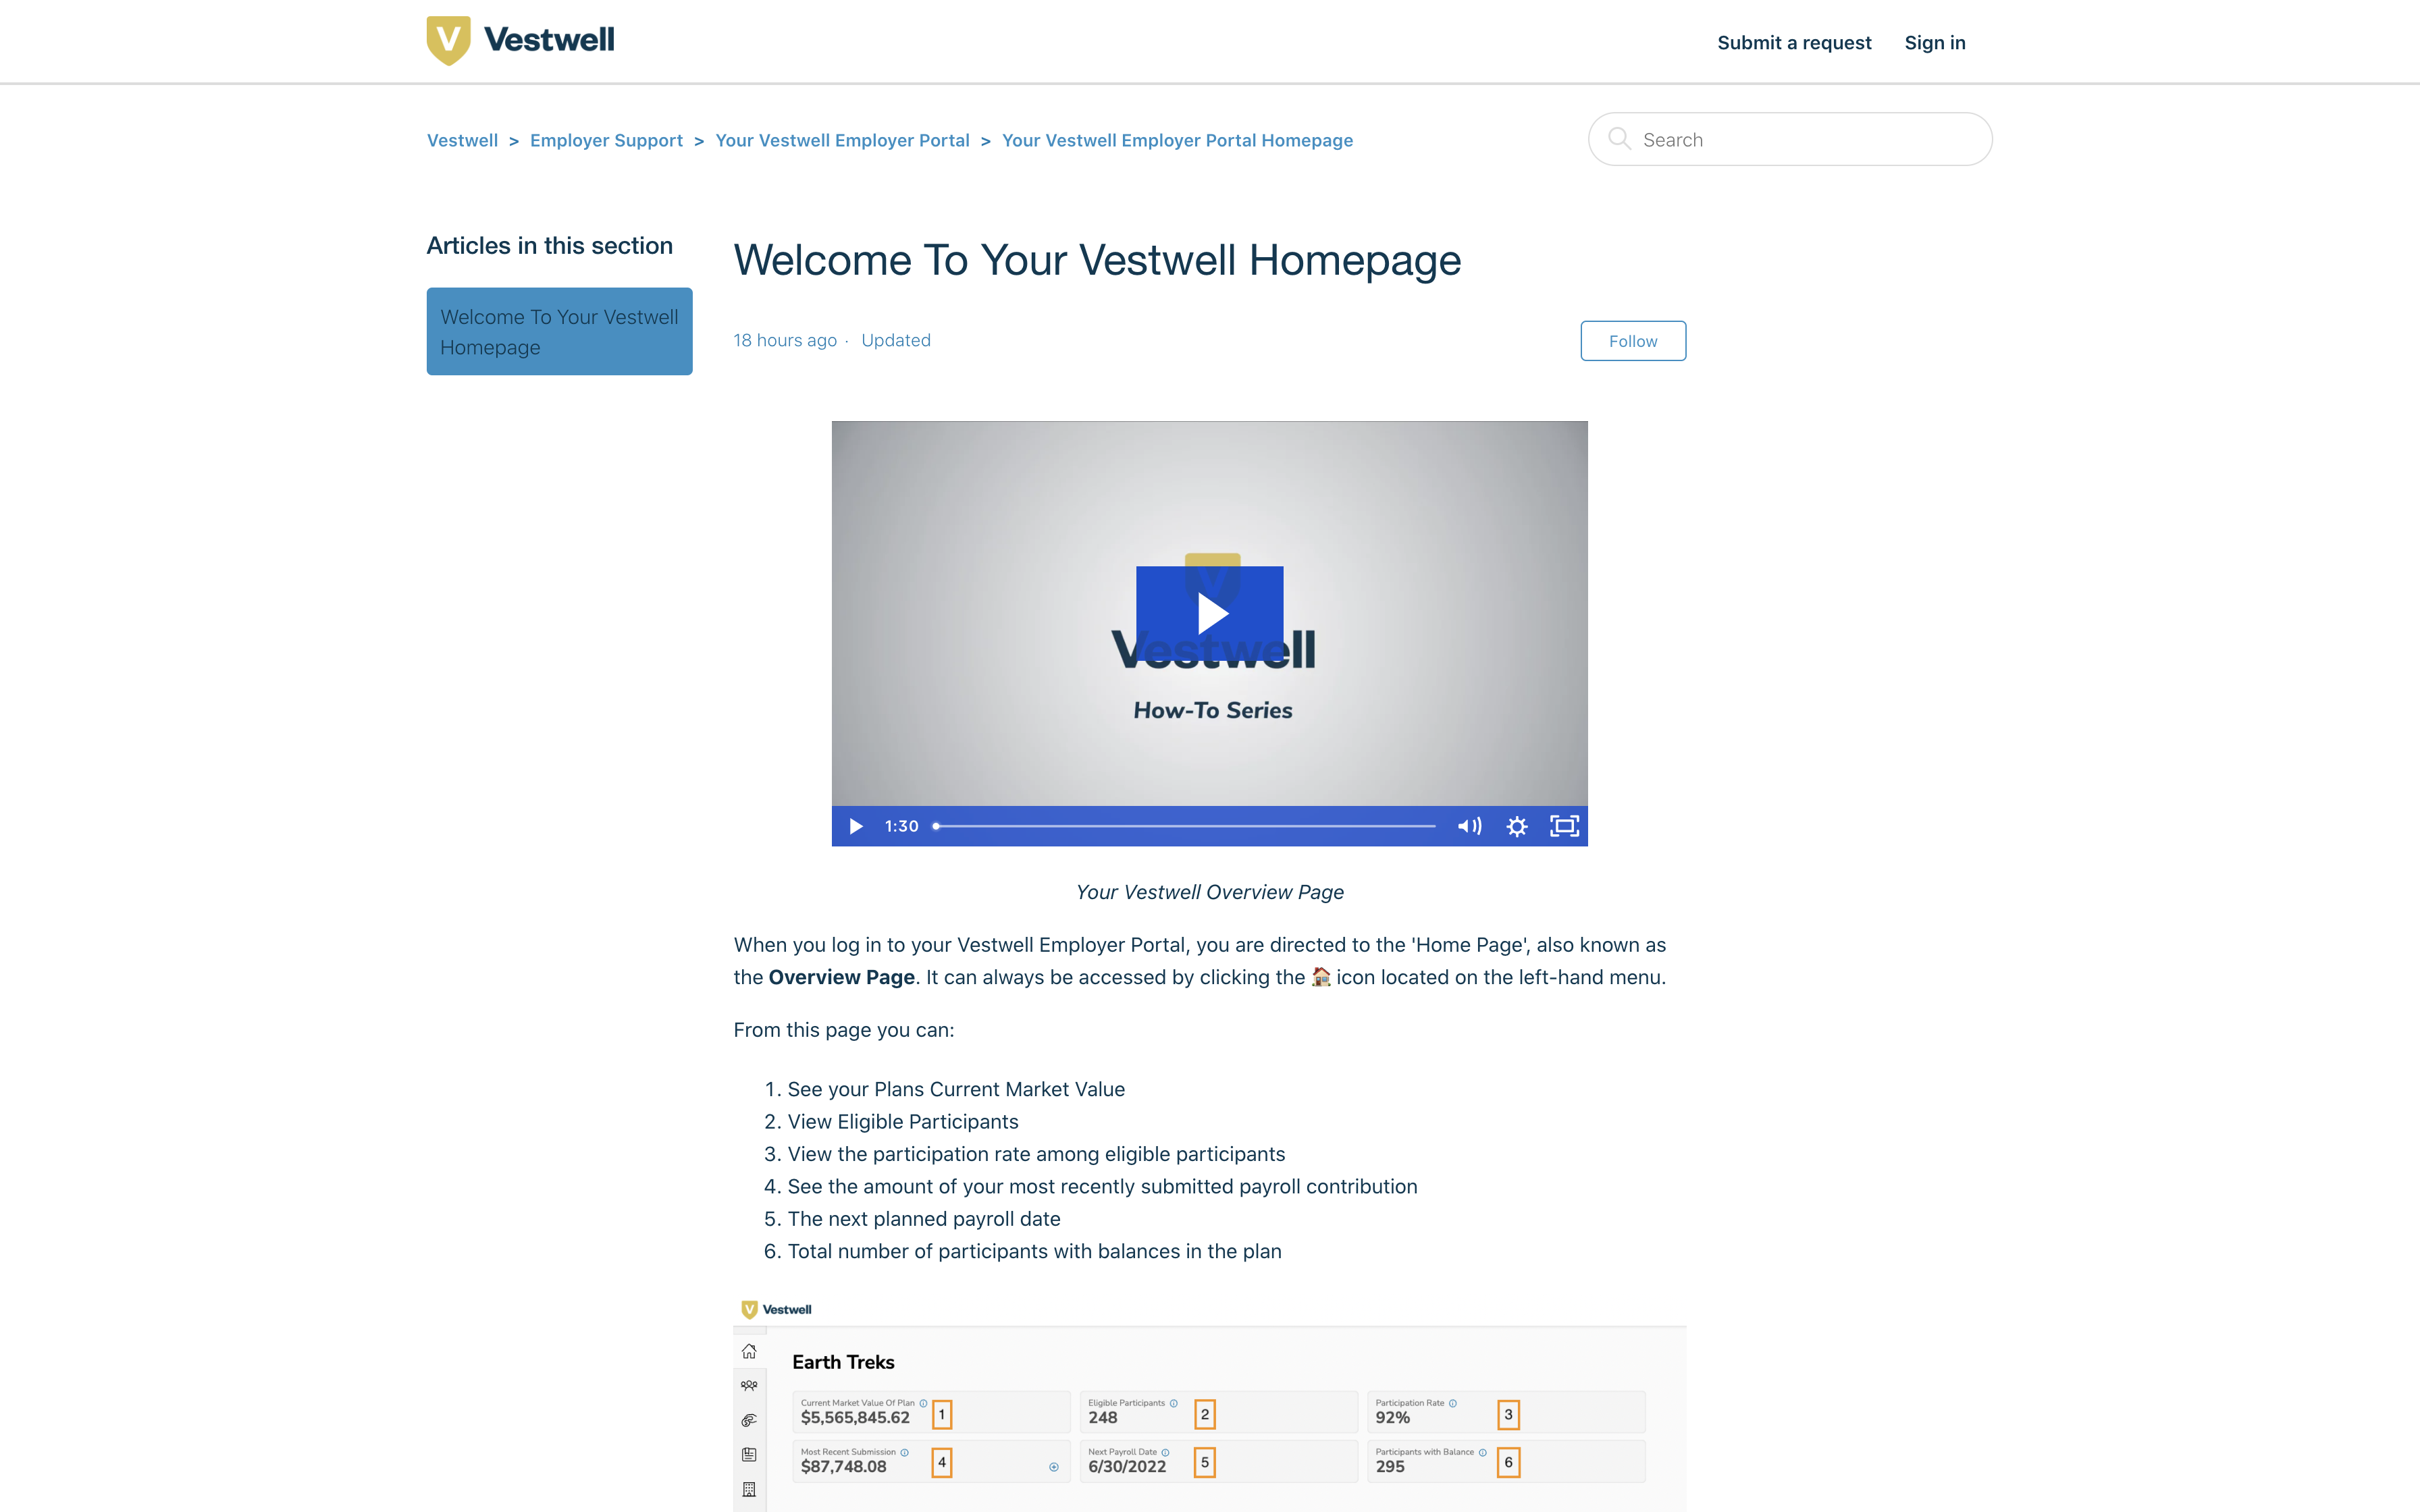Open Your Vestwell Employer Portal breadcrumb
The height and width of the screenshot is (1512, 2420).
point(842,140)
